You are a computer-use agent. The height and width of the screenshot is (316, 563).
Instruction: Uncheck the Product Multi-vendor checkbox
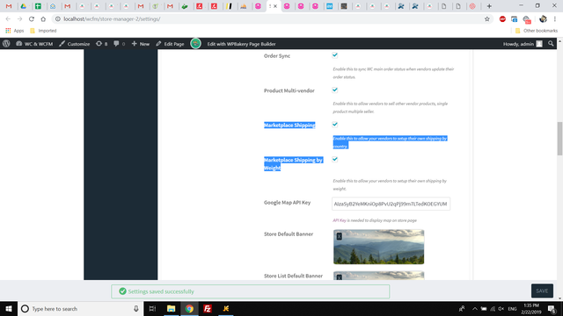(x=334, y=90)
